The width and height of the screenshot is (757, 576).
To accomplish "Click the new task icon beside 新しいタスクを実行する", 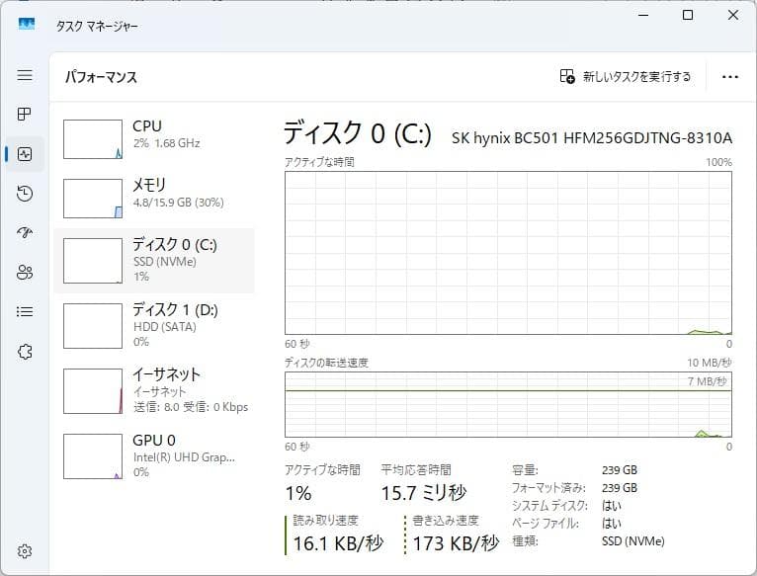I will tap(567, 76).
